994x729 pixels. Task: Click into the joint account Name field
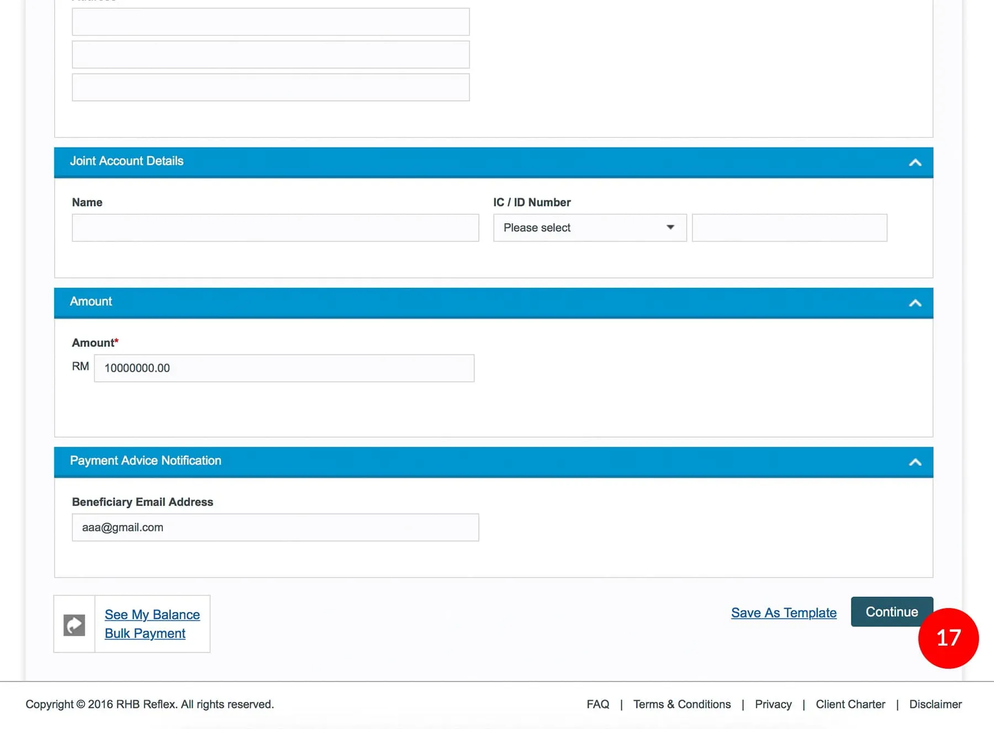(x=275, y=228)
